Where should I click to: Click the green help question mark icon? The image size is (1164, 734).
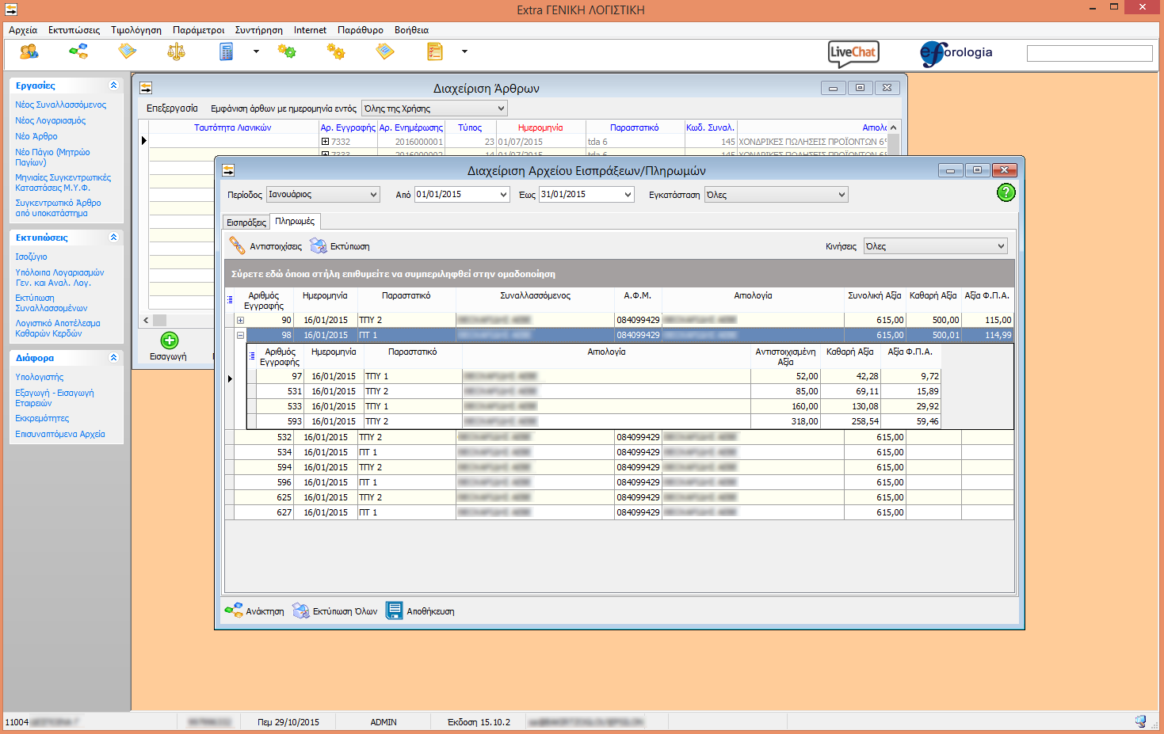coord(1006,192)
